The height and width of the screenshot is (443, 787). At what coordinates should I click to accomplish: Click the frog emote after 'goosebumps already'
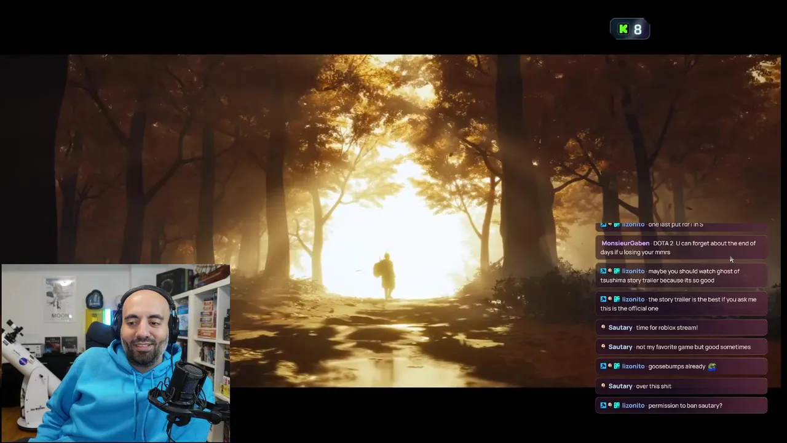coord(712,366)
